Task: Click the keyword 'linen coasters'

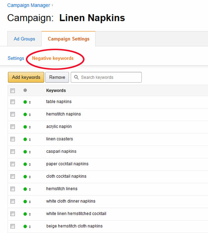Action: point(60,139)
